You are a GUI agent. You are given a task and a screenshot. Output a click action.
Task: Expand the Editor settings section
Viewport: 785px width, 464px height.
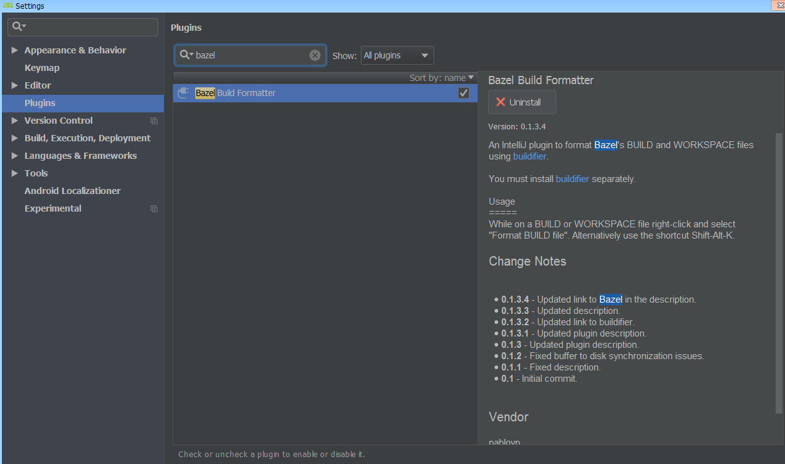coord(14,85)
